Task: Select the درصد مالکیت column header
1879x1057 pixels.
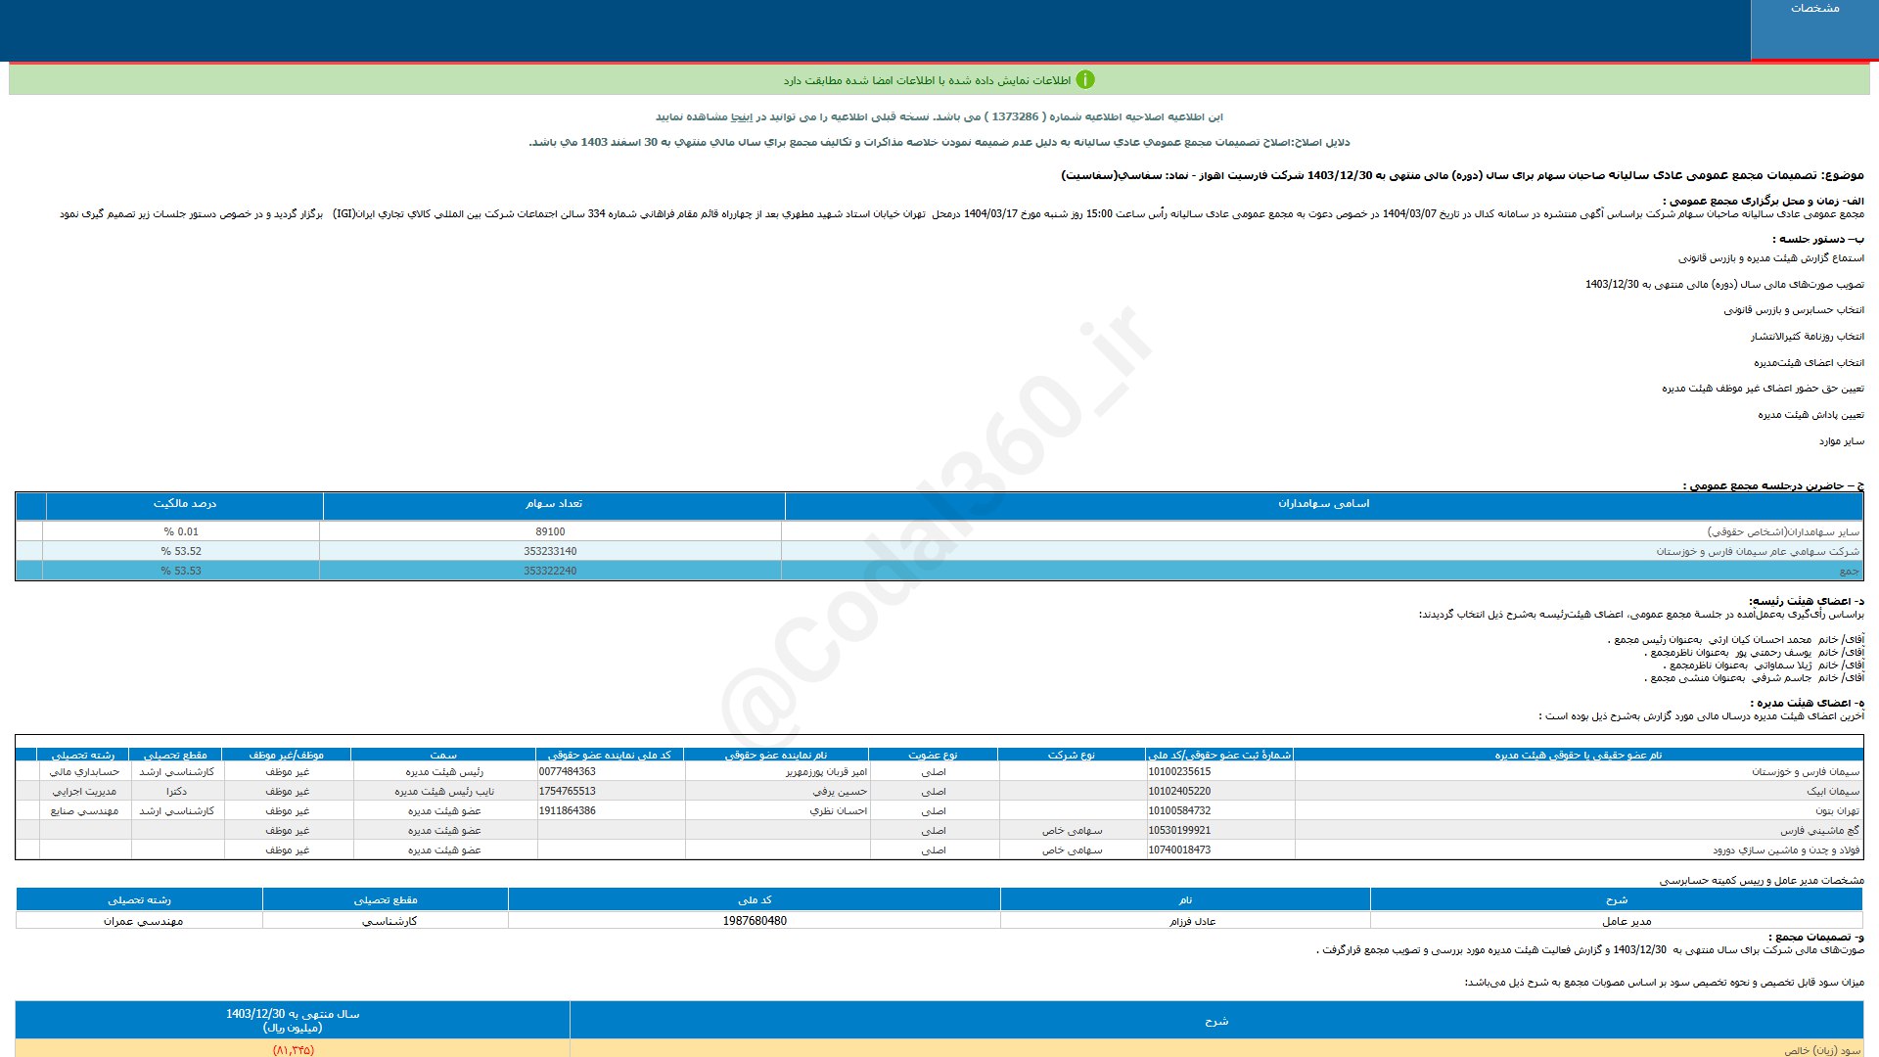Action: coord(184,504)
